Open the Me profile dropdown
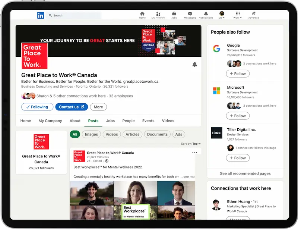This screenshot has height=229, width=298. tap(222, 15)
